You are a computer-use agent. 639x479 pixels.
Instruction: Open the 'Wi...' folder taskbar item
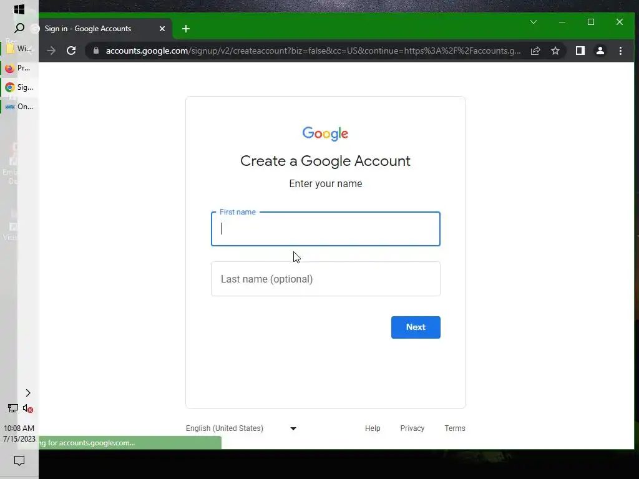(19, 49)
